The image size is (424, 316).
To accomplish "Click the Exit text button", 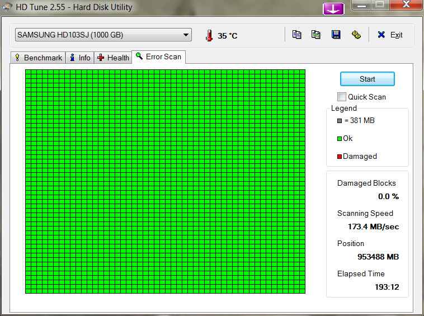I will pyautogui.click(x=396, y=35).
